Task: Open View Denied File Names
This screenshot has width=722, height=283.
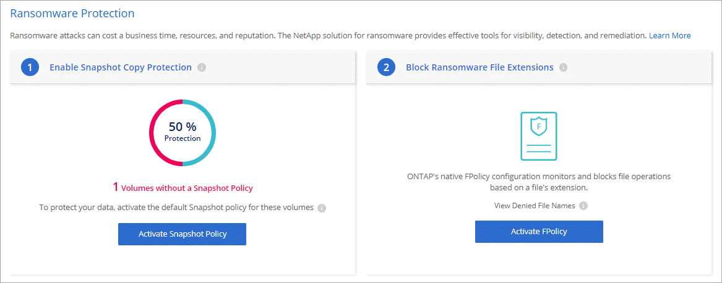Action: (534, 206)
